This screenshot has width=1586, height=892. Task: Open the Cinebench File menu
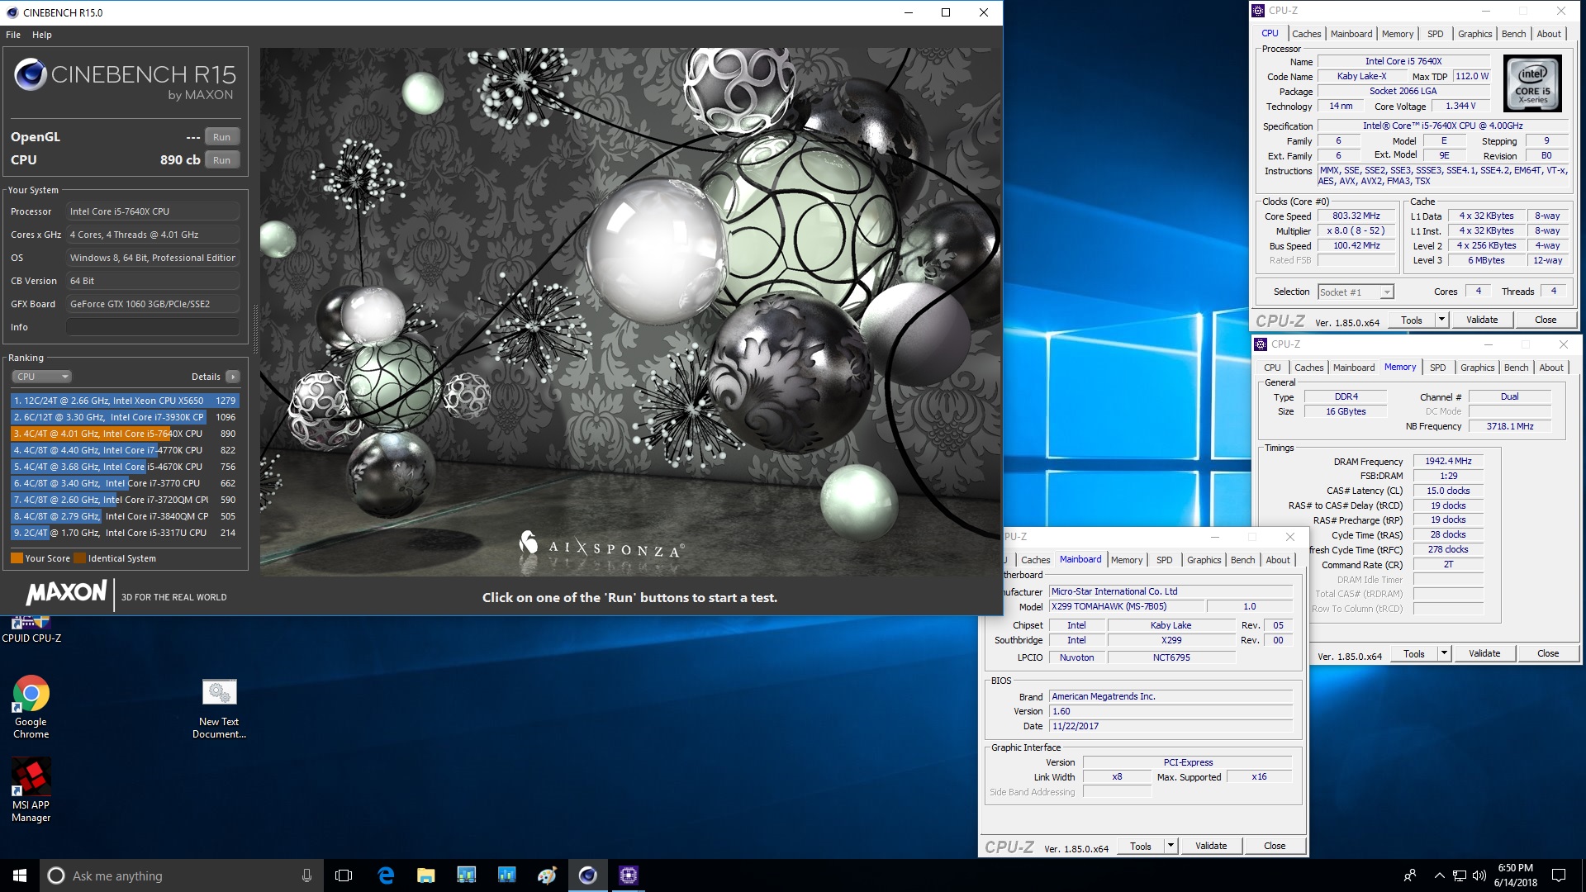click(13, 35)
